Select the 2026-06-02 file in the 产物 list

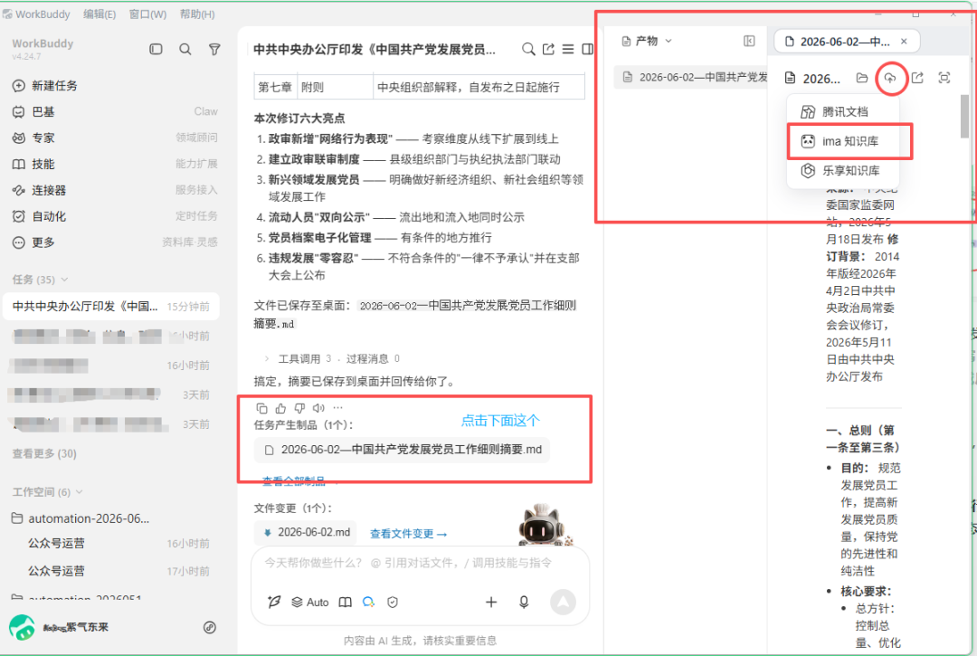coord(690,77)
